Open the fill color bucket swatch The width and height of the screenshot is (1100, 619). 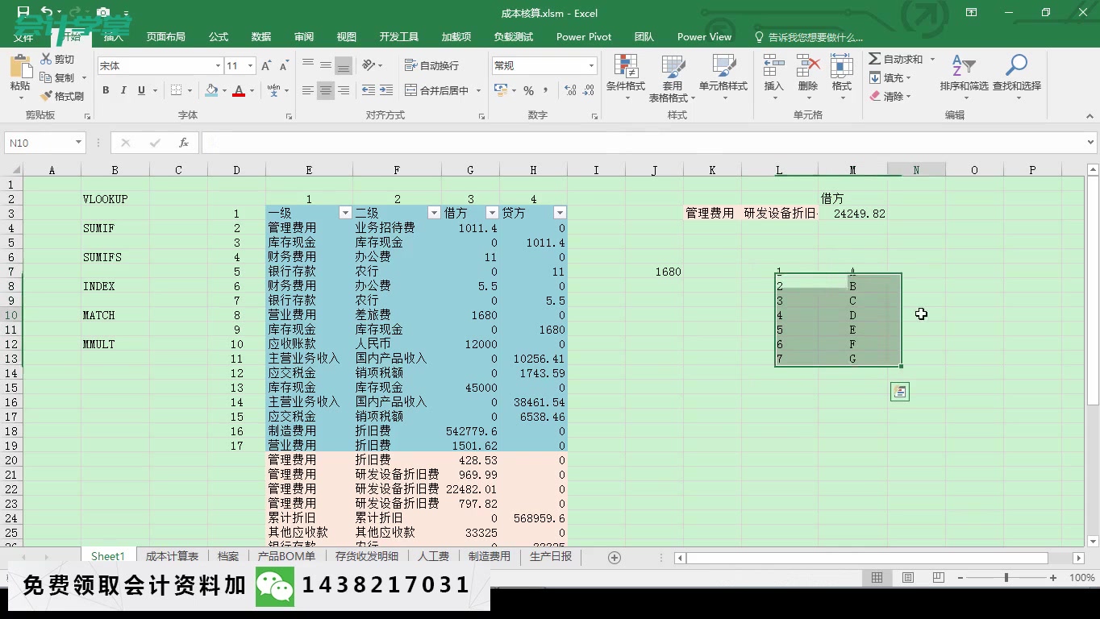(211, 90)
